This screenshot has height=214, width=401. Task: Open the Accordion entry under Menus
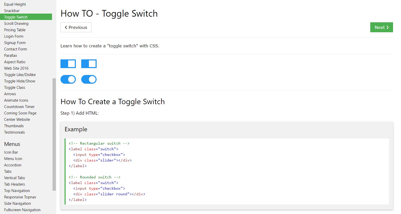[x=13, y=165]
